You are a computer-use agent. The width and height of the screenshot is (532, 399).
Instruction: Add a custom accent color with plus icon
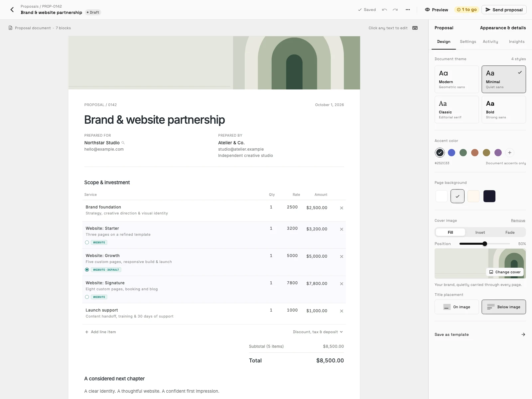click(x=509, y=153)
